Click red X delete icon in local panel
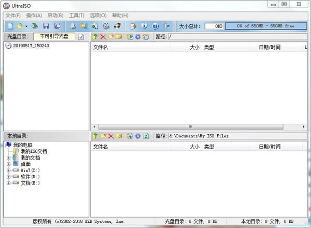This screenshot has height=228, width=311. (x=111, y=136)
